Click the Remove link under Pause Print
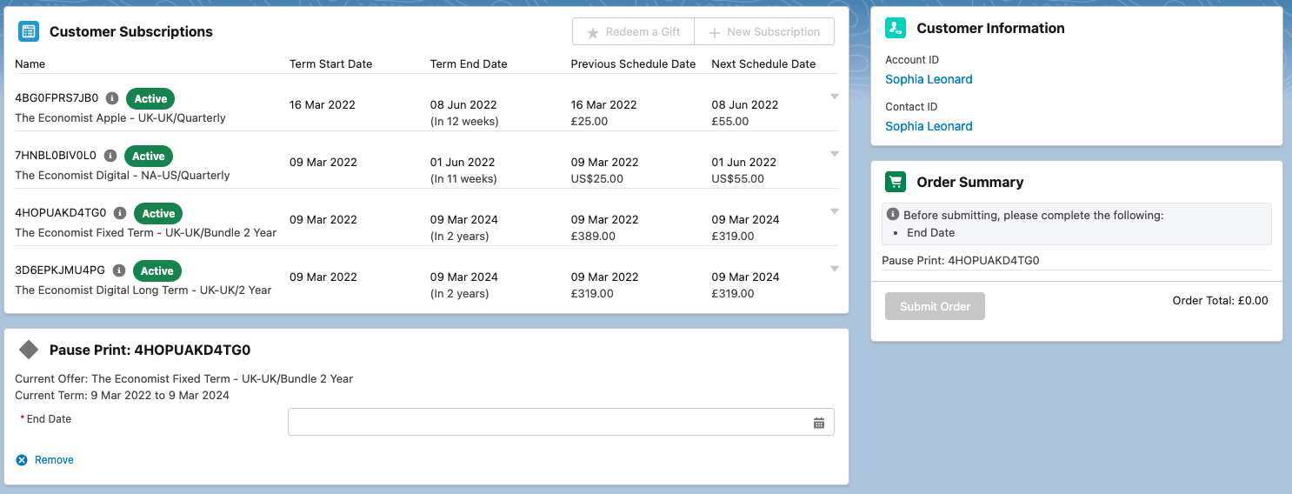The height and width of the screenshot is (494, 1292). click(x=54, y=460)
